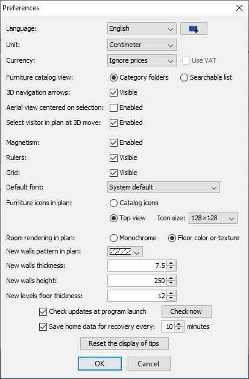Expand the Unit combo box
This screenshot has width=249, height=379.
pos(142,45)
